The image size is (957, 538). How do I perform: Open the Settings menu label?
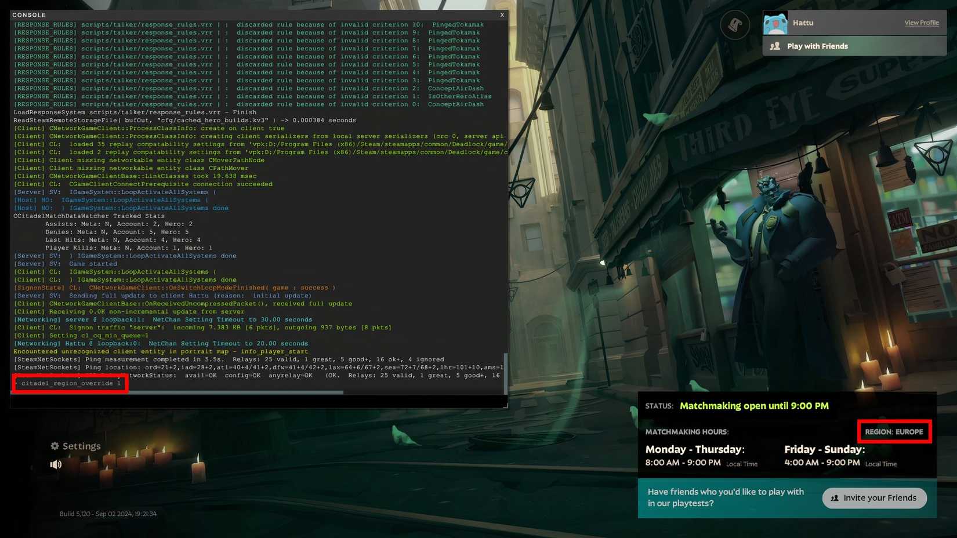pos(81,446)
